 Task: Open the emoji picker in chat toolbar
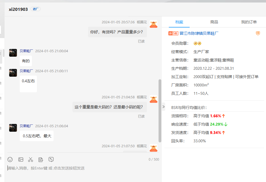pos(10,159)
